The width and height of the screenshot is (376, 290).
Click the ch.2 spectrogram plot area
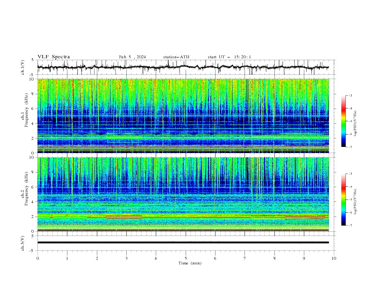(x=183, y=194)
